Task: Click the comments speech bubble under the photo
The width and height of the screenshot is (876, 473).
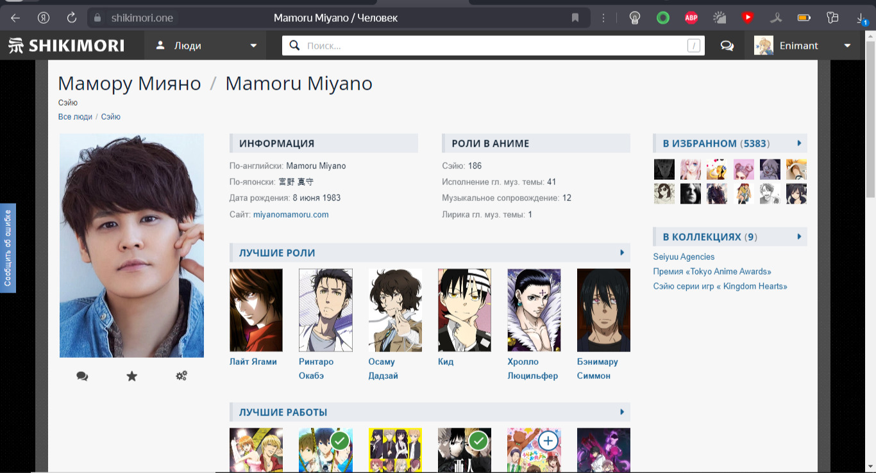Action: tap(82, 376)
